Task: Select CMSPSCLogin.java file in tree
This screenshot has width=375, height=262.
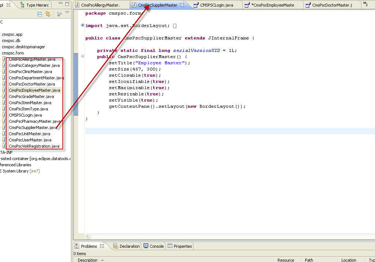Action: click(x=25, y=115)
